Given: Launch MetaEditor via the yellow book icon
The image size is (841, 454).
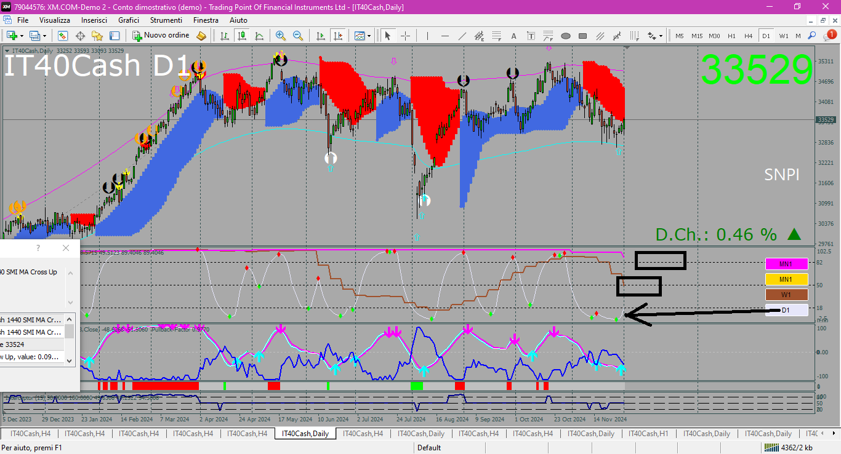Looking at the screenshot, I should pyautogui.click(x=201, y=36).
